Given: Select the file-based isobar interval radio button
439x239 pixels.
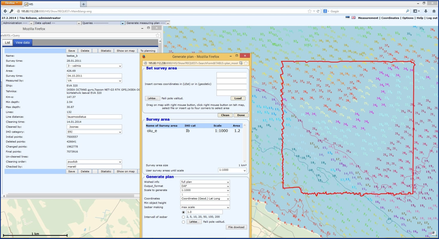Looking at the screenshot, I should [183, 222].
